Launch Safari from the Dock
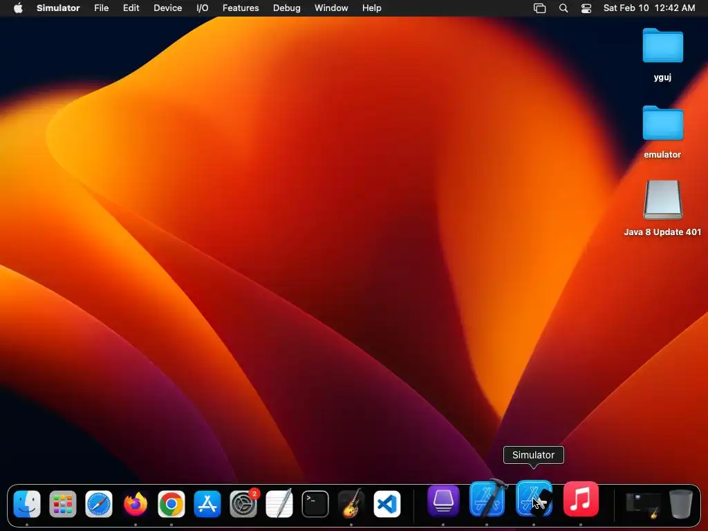The height and width of the screenshot is (531, 708). pos(99,503)
